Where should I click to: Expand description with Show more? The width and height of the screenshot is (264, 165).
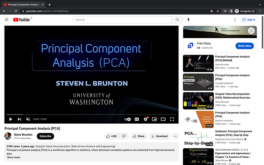[x=14, y=157]
